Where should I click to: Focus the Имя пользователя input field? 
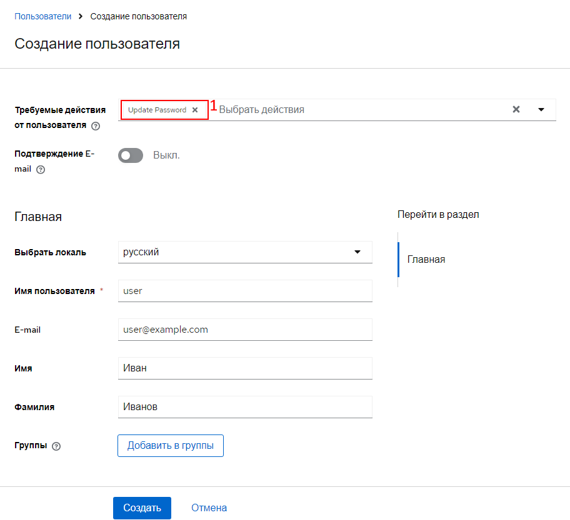(244, 291)
